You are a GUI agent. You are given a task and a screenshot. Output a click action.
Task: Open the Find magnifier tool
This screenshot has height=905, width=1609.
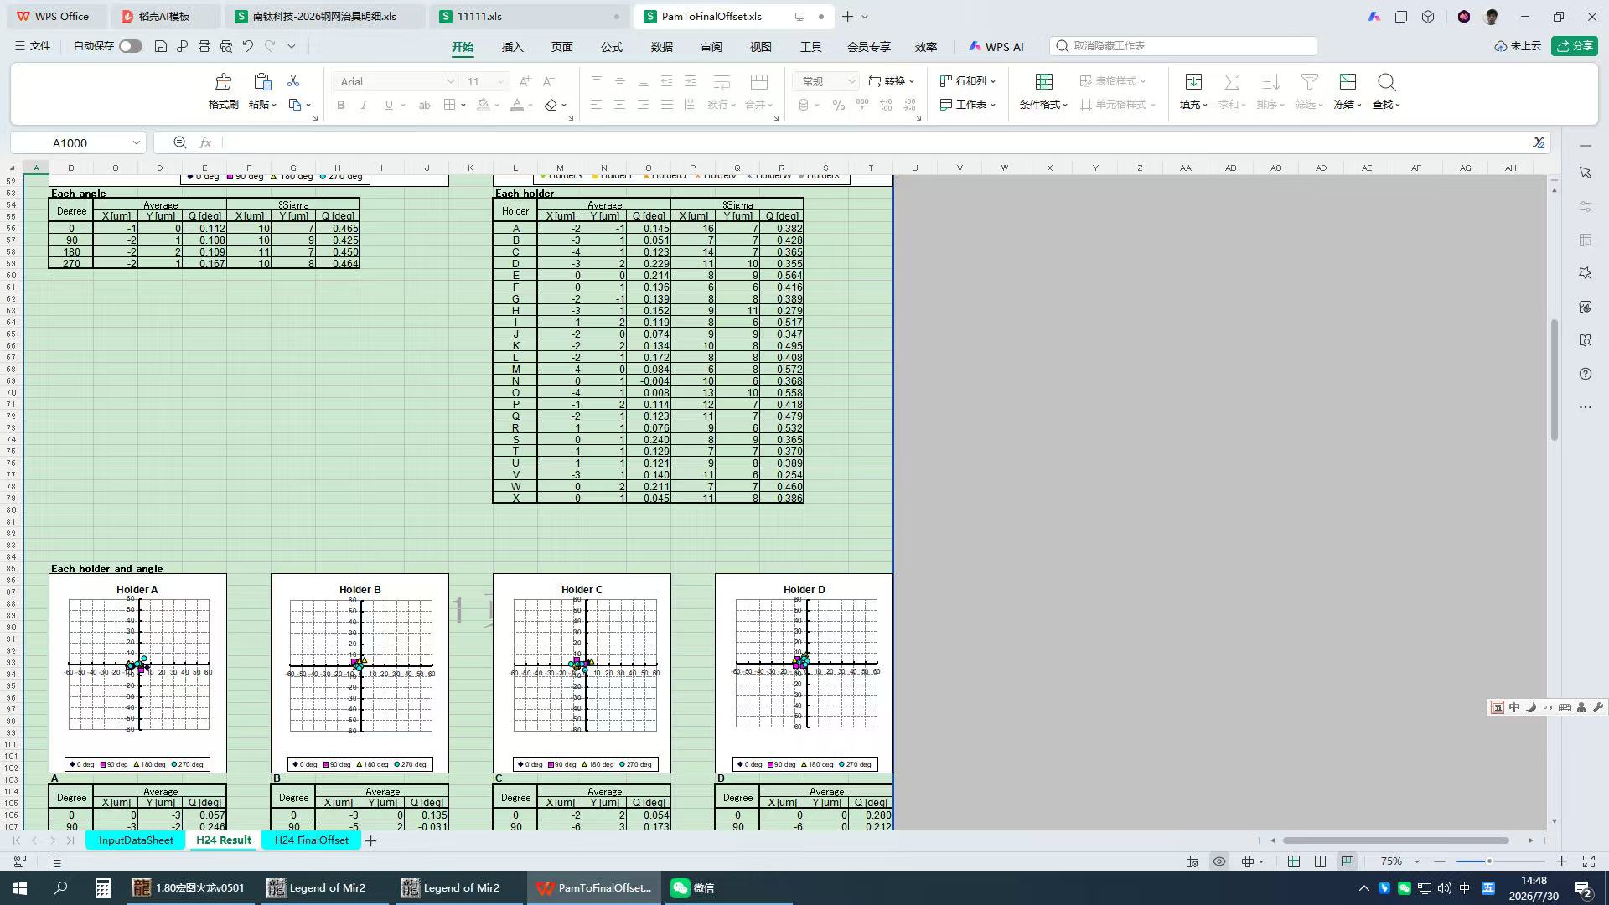pyautogui.click(x=1386, y=82)
